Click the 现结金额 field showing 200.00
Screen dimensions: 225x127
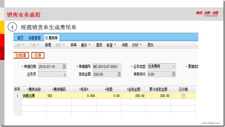(x=107, y=74)
